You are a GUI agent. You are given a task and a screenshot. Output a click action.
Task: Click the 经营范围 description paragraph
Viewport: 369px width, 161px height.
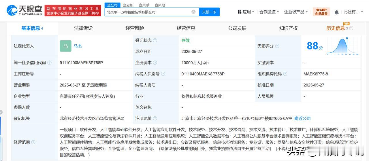click(x=209, y=142)
